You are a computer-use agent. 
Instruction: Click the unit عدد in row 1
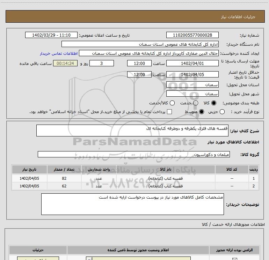pyautogui.click(x=99, y=178)
